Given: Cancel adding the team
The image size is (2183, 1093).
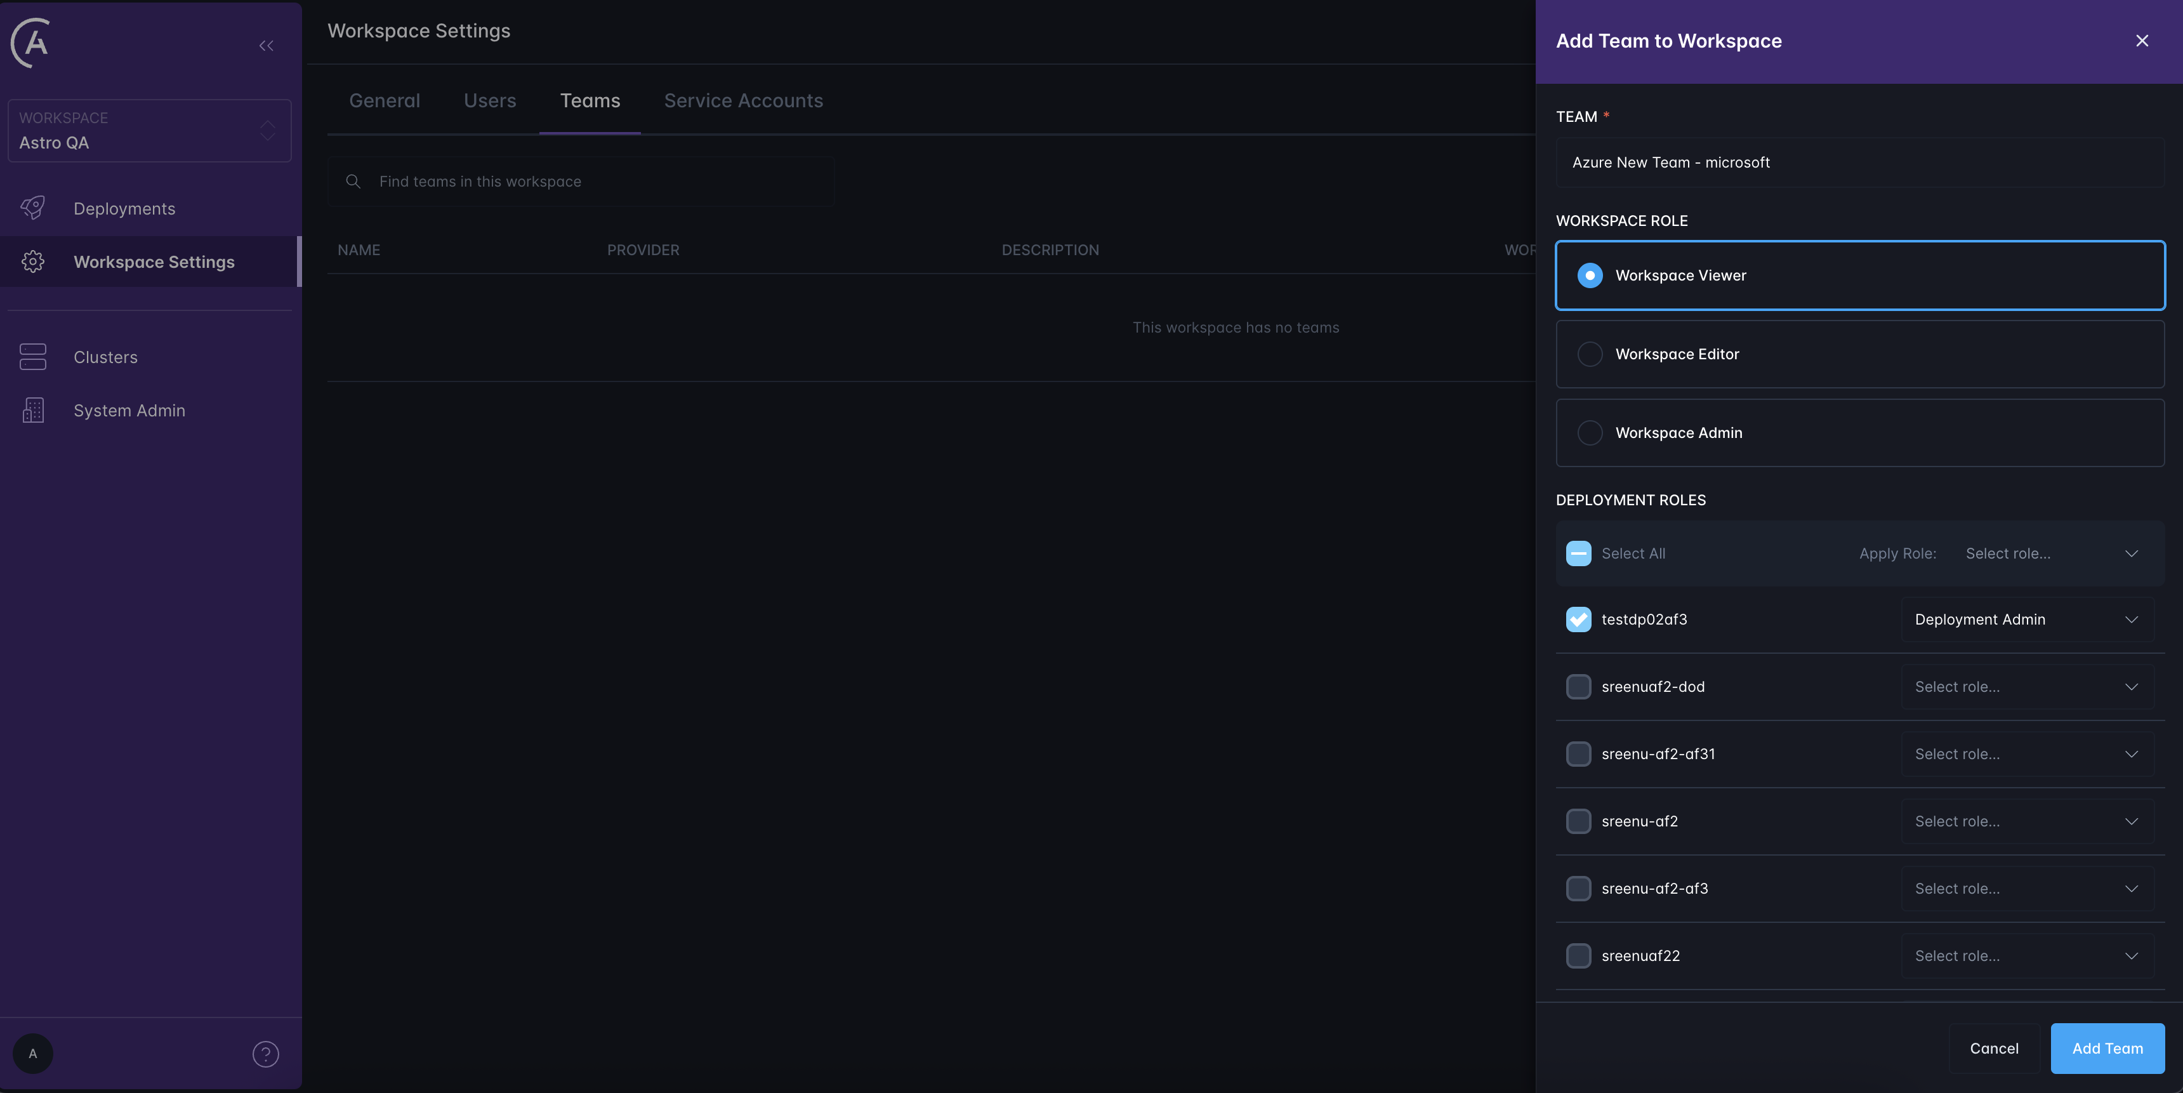Looking at the screenshot, I should tap(1994, 1048).
